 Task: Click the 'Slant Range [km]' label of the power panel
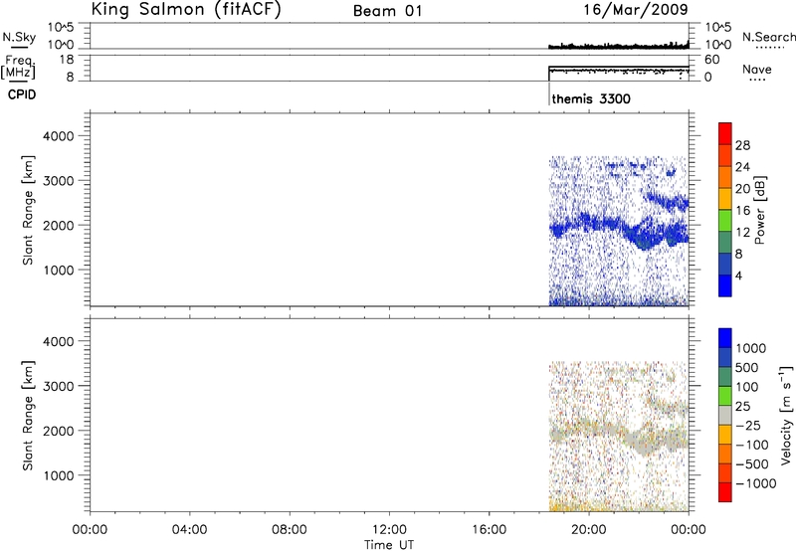28,210
